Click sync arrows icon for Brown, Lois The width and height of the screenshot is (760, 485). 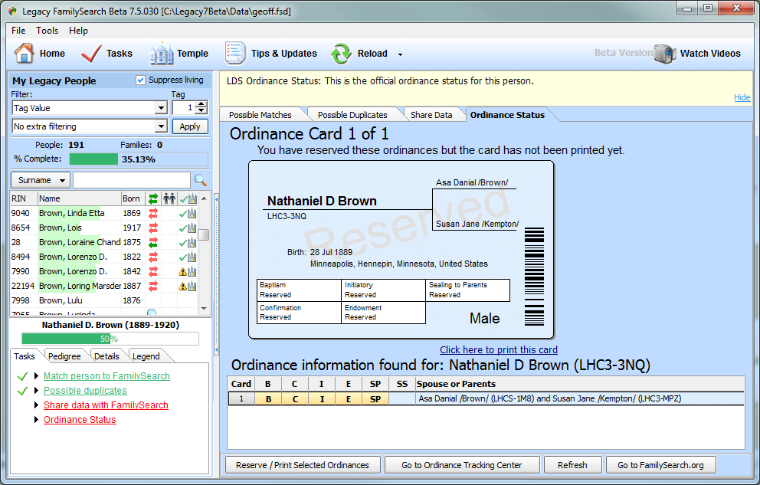pos(153,228)
